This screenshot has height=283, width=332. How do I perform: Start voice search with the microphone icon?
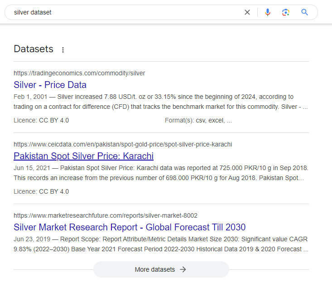[x=268, y=12]
